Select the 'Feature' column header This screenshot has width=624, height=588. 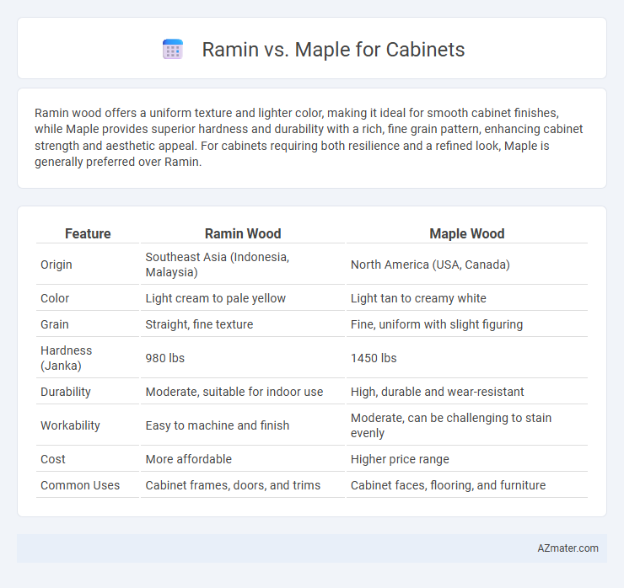click(88, 233)
